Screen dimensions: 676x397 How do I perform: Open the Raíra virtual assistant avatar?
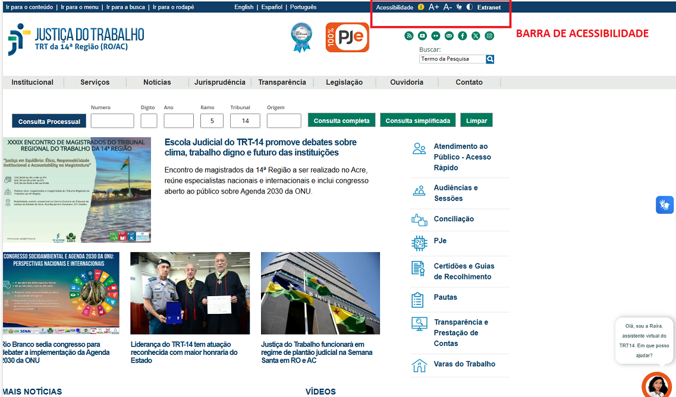(x=657, y=385)
